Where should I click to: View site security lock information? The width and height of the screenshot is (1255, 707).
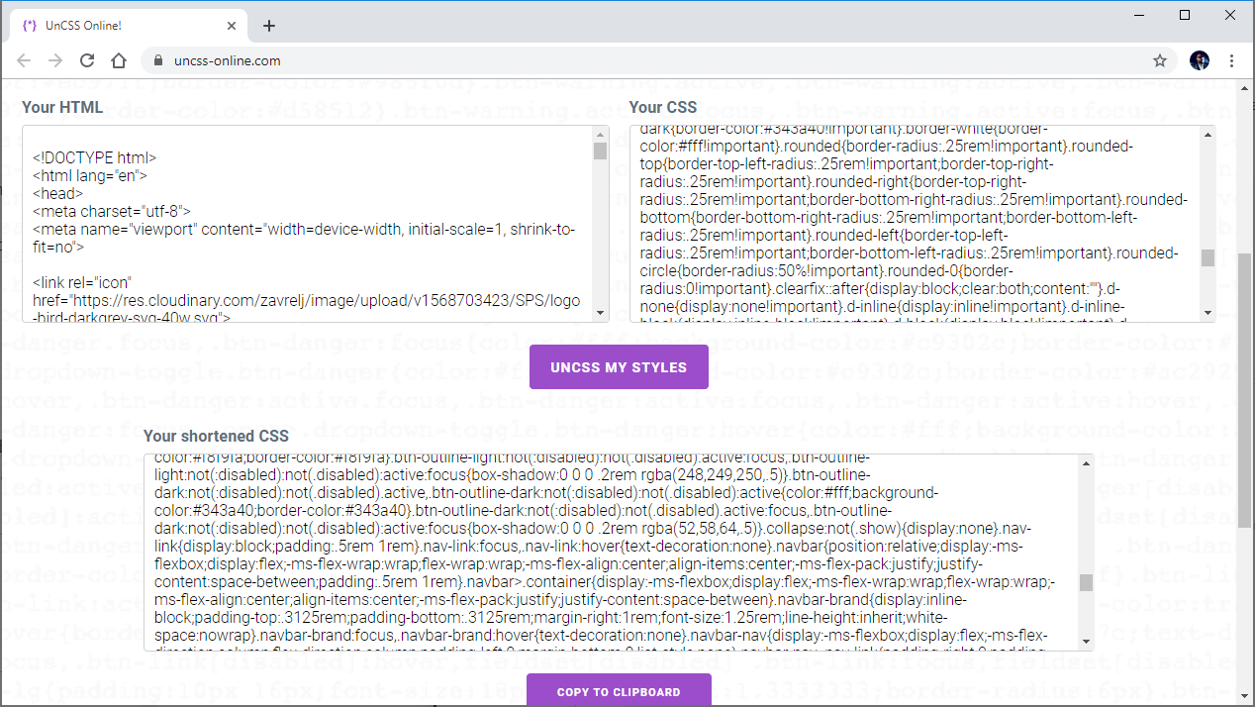pos(157,60)
